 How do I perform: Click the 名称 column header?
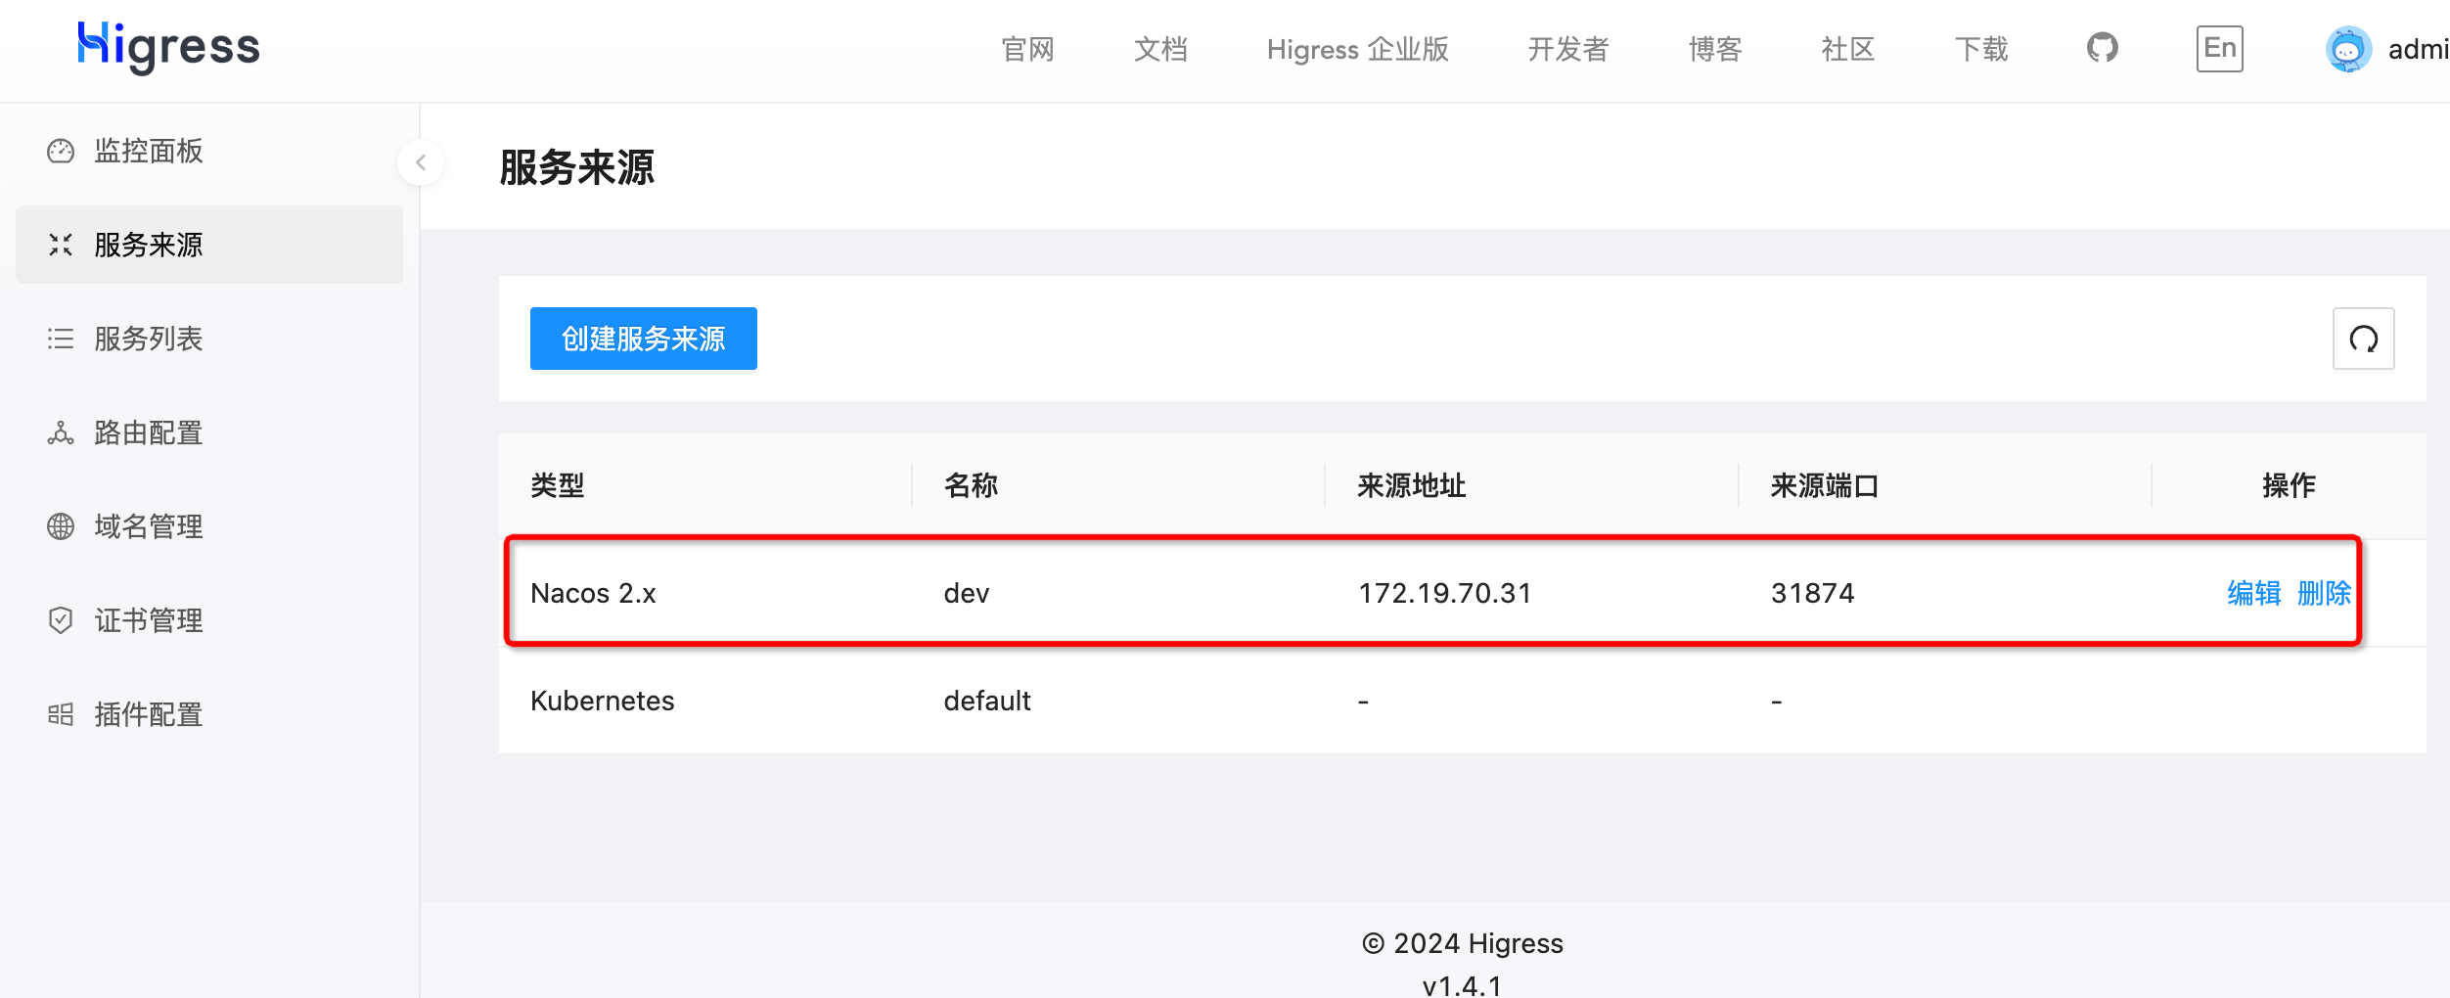click(971, 485)
